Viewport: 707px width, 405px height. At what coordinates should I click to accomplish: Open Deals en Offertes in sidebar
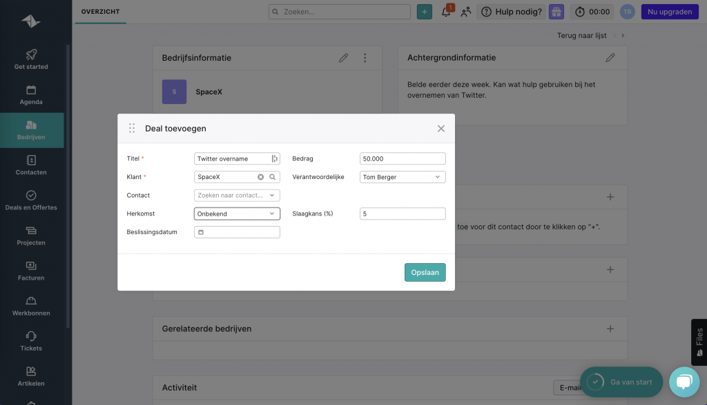pyautogui.click(x=31, y=200)
